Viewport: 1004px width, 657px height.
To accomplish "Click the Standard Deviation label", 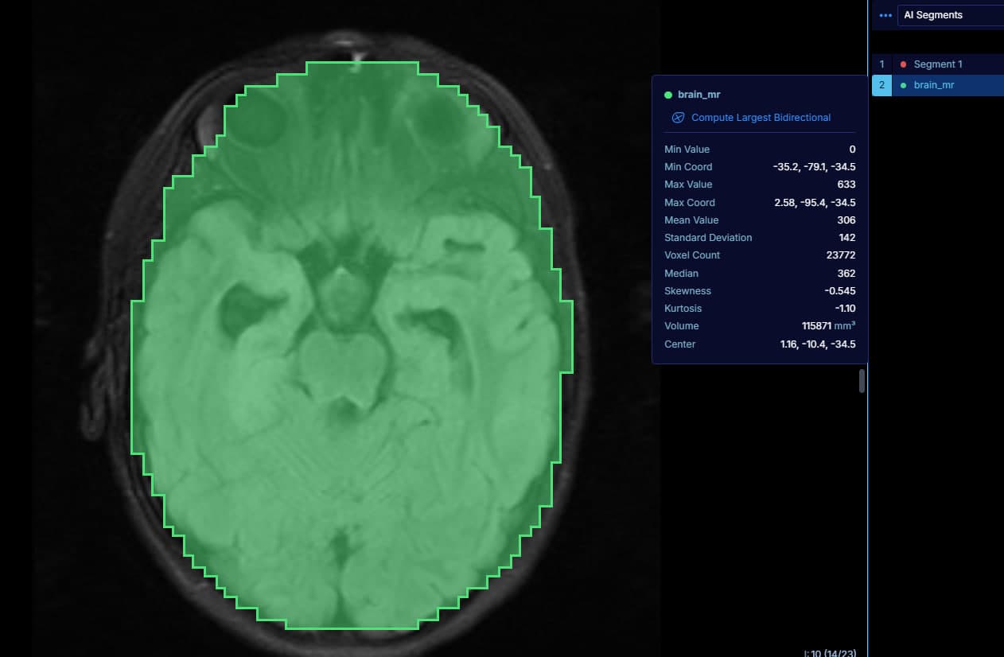I will [708, 238].
